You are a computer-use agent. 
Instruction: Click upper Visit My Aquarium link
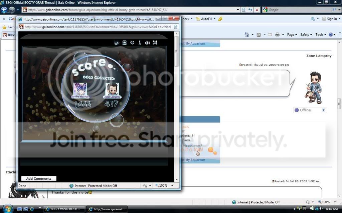[193, 44]
